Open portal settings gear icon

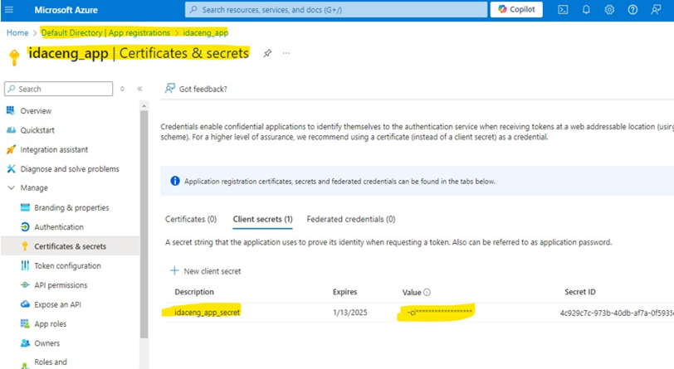(x=609, y=10)
